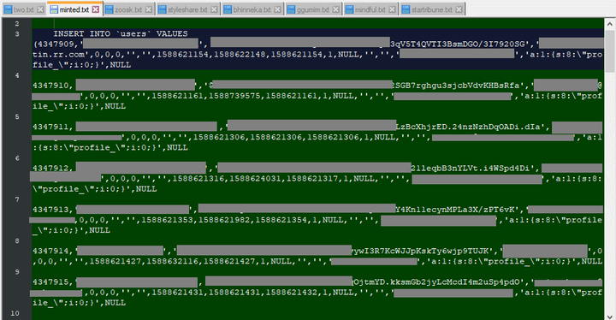Click the timestamp 1588622148
Viewport: 616px width, 320px height.
[240, 54]
